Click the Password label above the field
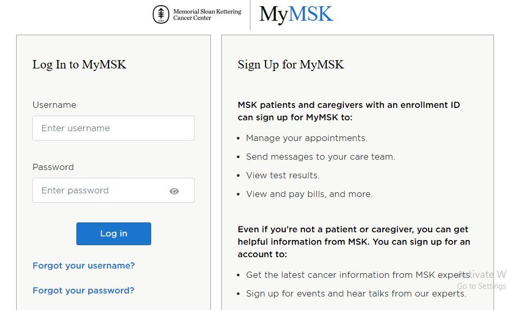 point(53,167)
